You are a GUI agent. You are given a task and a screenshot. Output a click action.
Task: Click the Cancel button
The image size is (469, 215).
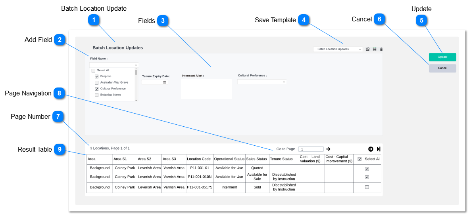tap(442, 68)
